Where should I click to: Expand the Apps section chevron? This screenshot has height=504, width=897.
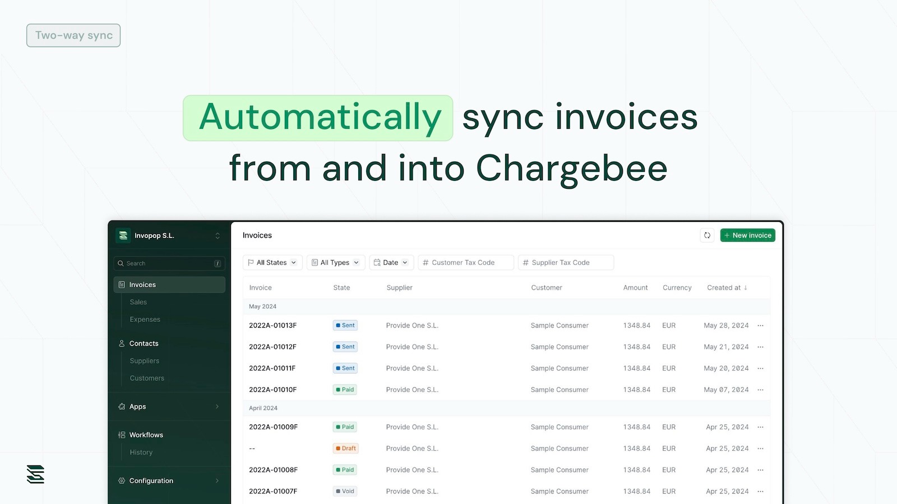(x=217, y=407)
